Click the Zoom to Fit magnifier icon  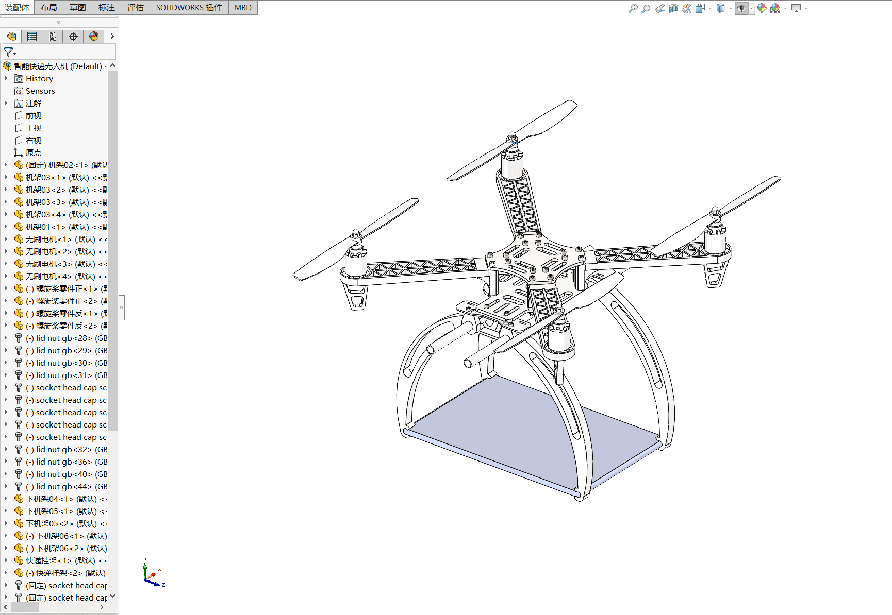[x=633, y=8]
